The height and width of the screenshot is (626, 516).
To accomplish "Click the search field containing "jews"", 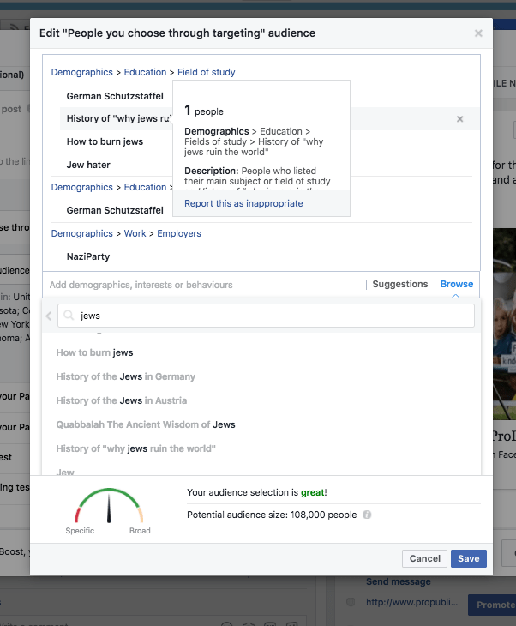I will [274, 316].
